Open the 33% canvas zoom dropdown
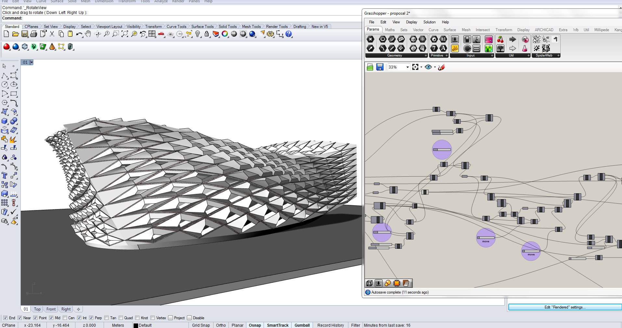This screenshot has height=328, width=622. click(x=407, y=67)
